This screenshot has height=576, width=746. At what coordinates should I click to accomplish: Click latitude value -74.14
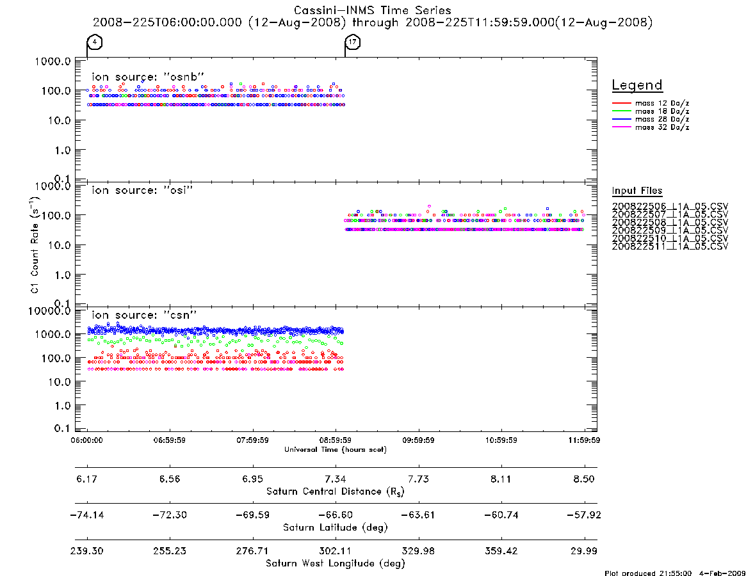86,515
